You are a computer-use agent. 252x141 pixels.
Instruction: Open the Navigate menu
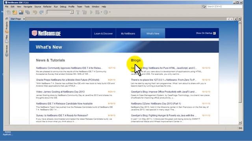point(28,7)
